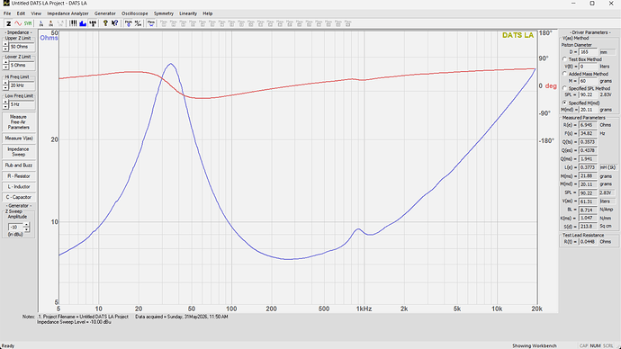Run the Rub and Buzz test
Image resolution: width=621 pixels, height=349 pixels.
pos(19,166)
